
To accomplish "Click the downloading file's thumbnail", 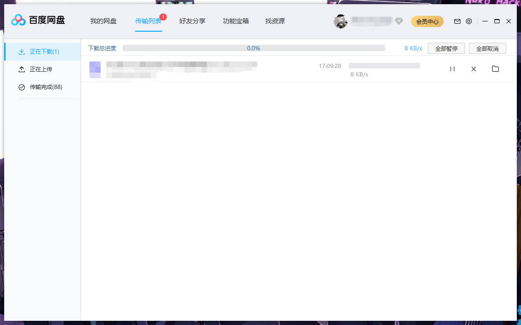I will (95, 68).
